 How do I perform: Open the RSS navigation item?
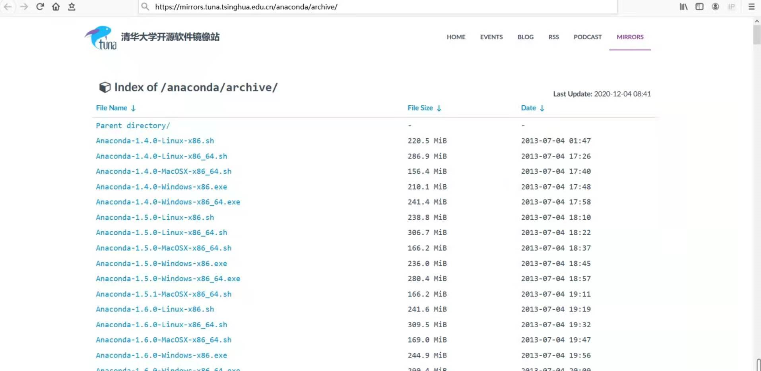coord(554,37)
